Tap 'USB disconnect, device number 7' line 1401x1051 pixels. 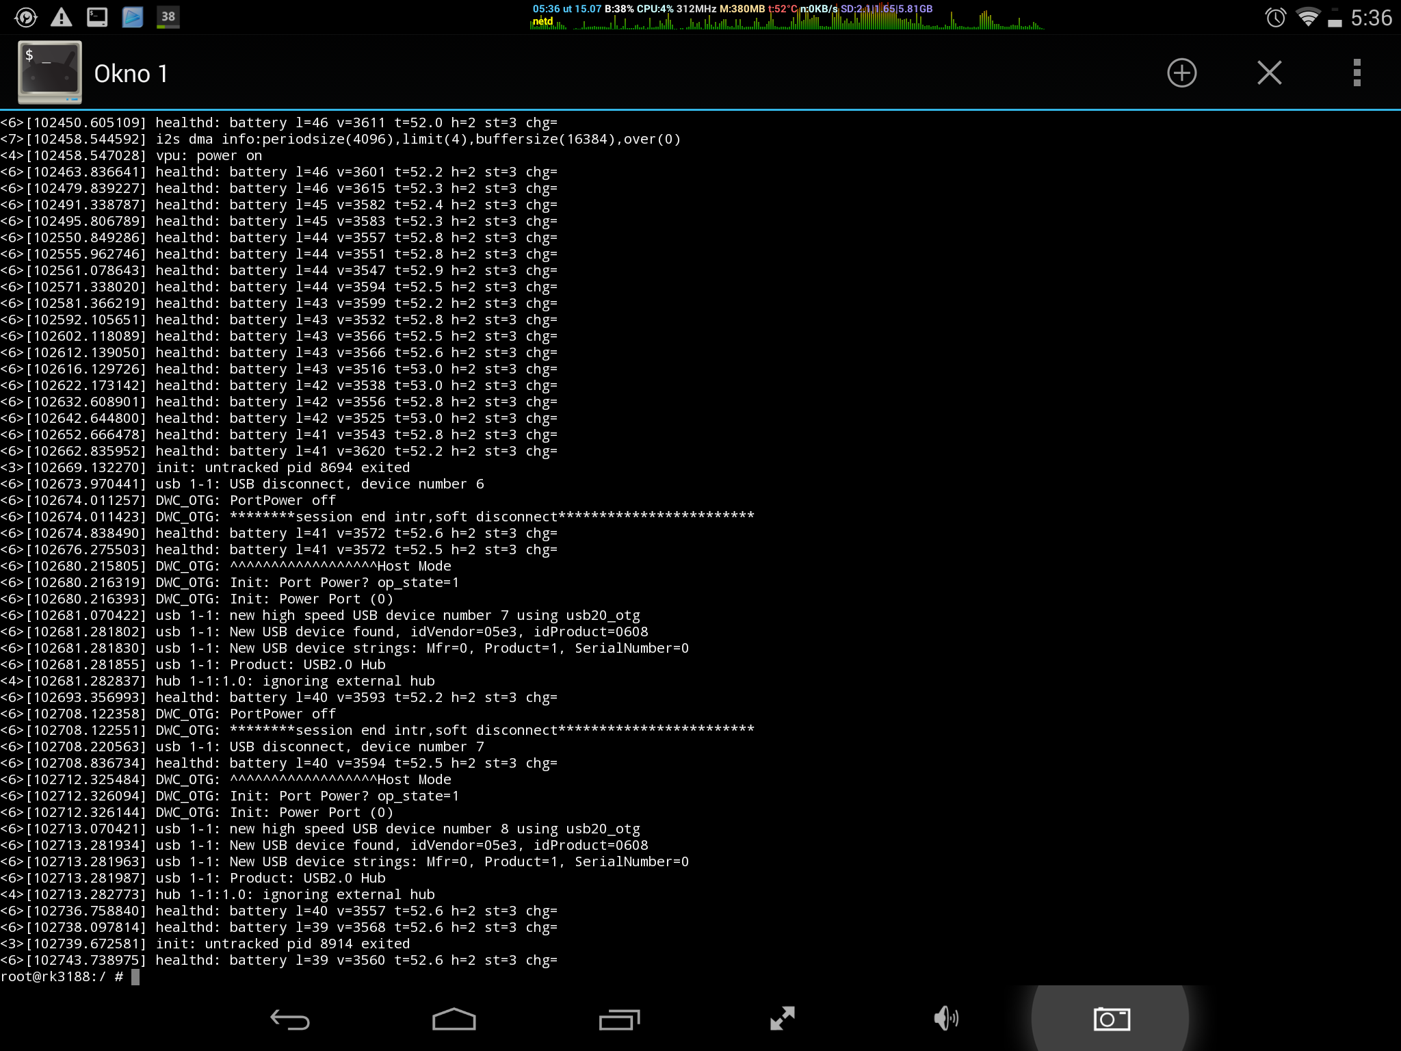click(242, 747)
